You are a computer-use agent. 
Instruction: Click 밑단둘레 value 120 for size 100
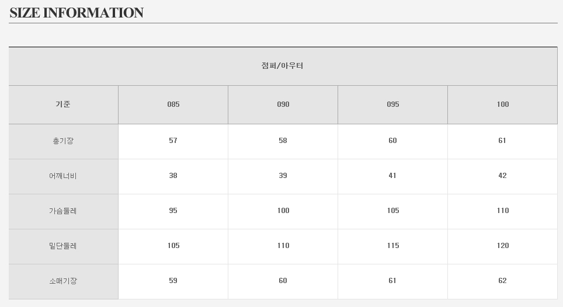pos(503,246)
